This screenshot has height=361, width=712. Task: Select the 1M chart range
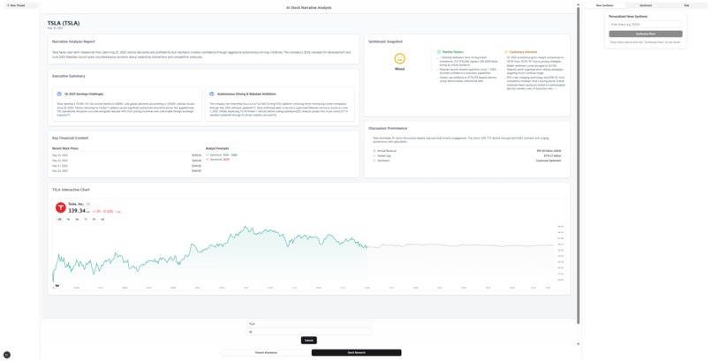point(68,220)
